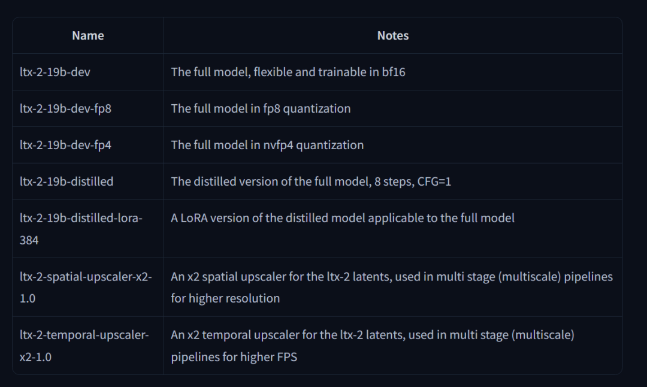Click the x2 temporal upscaler description

point(372,346)
